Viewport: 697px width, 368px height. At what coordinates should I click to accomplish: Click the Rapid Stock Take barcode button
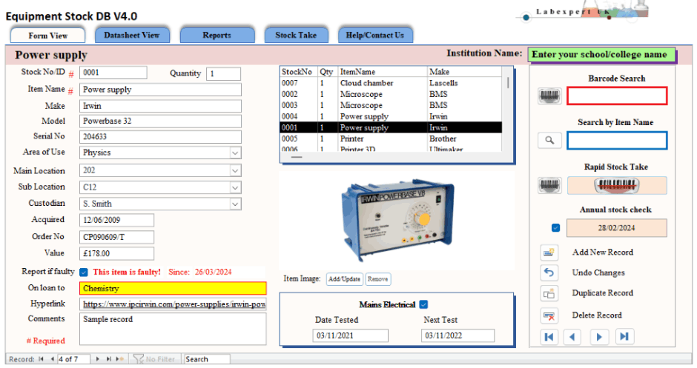(616, 185)
